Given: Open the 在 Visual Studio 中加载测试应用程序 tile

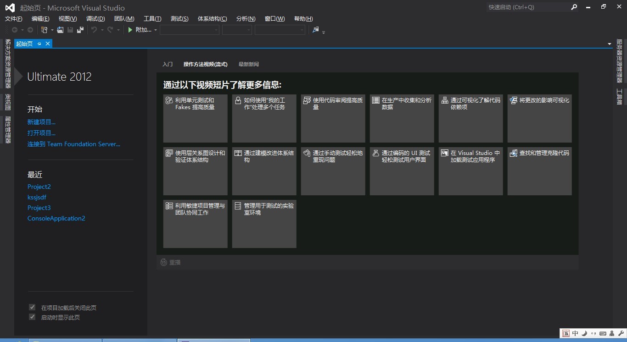Looking at the screenshot, I should 470,171.
